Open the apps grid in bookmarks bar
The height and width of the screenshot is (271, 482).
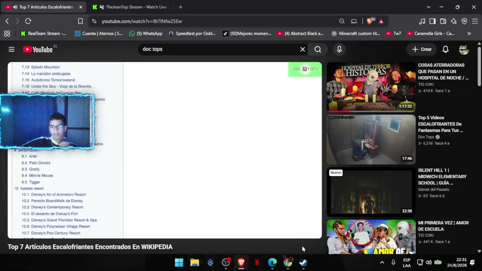click(7, 33)
